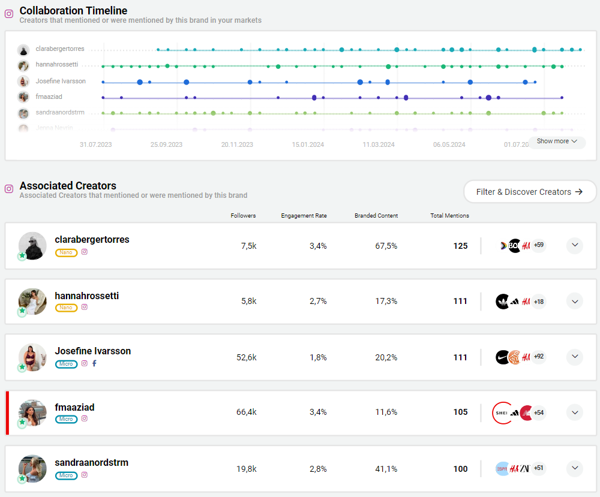Show more creators in the timeline
This screenshot has height=497, width=600.
(x=556, y=141)
